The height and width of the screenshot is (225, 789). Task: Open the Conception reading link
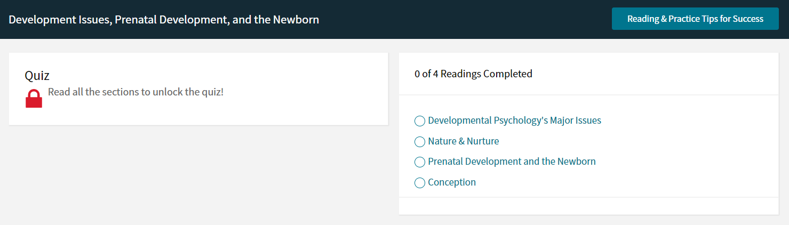point(452,182)
